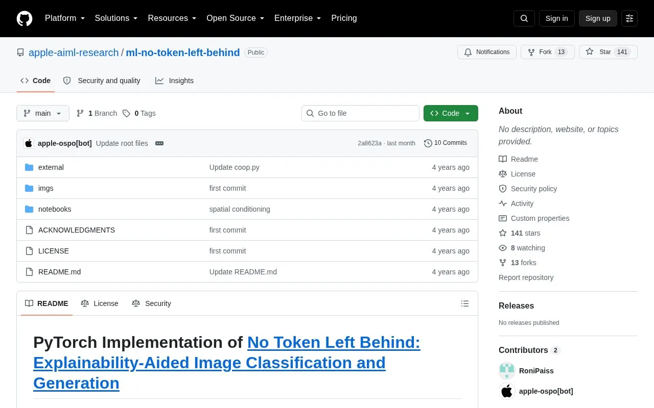
Task: Click the apple-ospo[bot] avatar in commit bar
Action: pos(29,143)
